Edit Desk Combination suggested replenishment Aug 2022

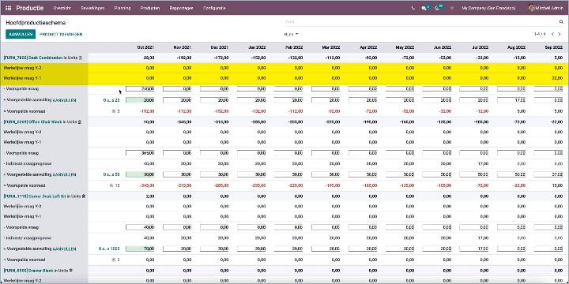pyautogui.click(x=511, y=100)
